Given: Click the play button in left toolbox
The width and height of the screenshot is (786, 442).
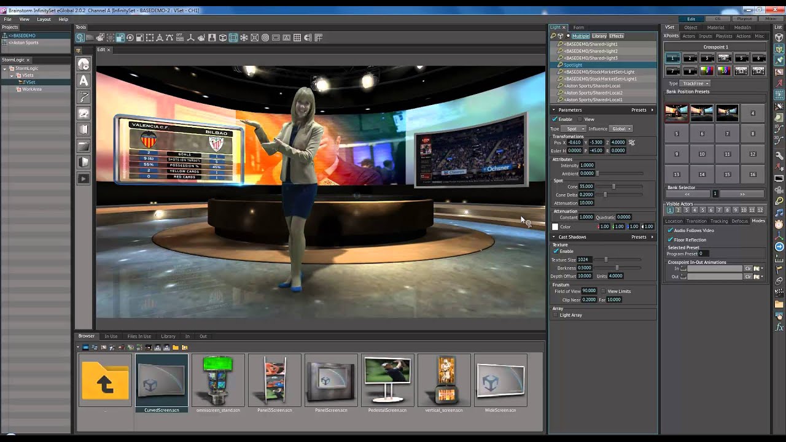Looking at the screenshot, I should point(84,179).
